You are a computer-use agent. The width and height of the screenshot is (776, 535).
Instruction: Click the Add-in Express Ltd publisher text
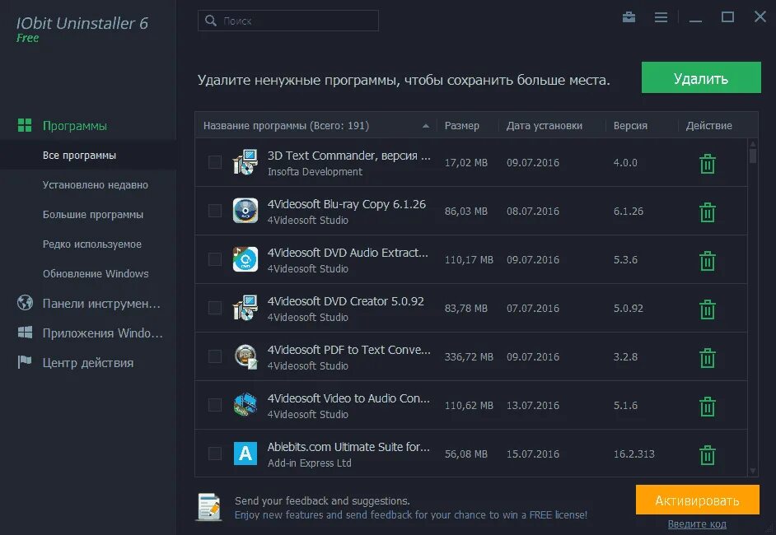[x=309, y=463]
